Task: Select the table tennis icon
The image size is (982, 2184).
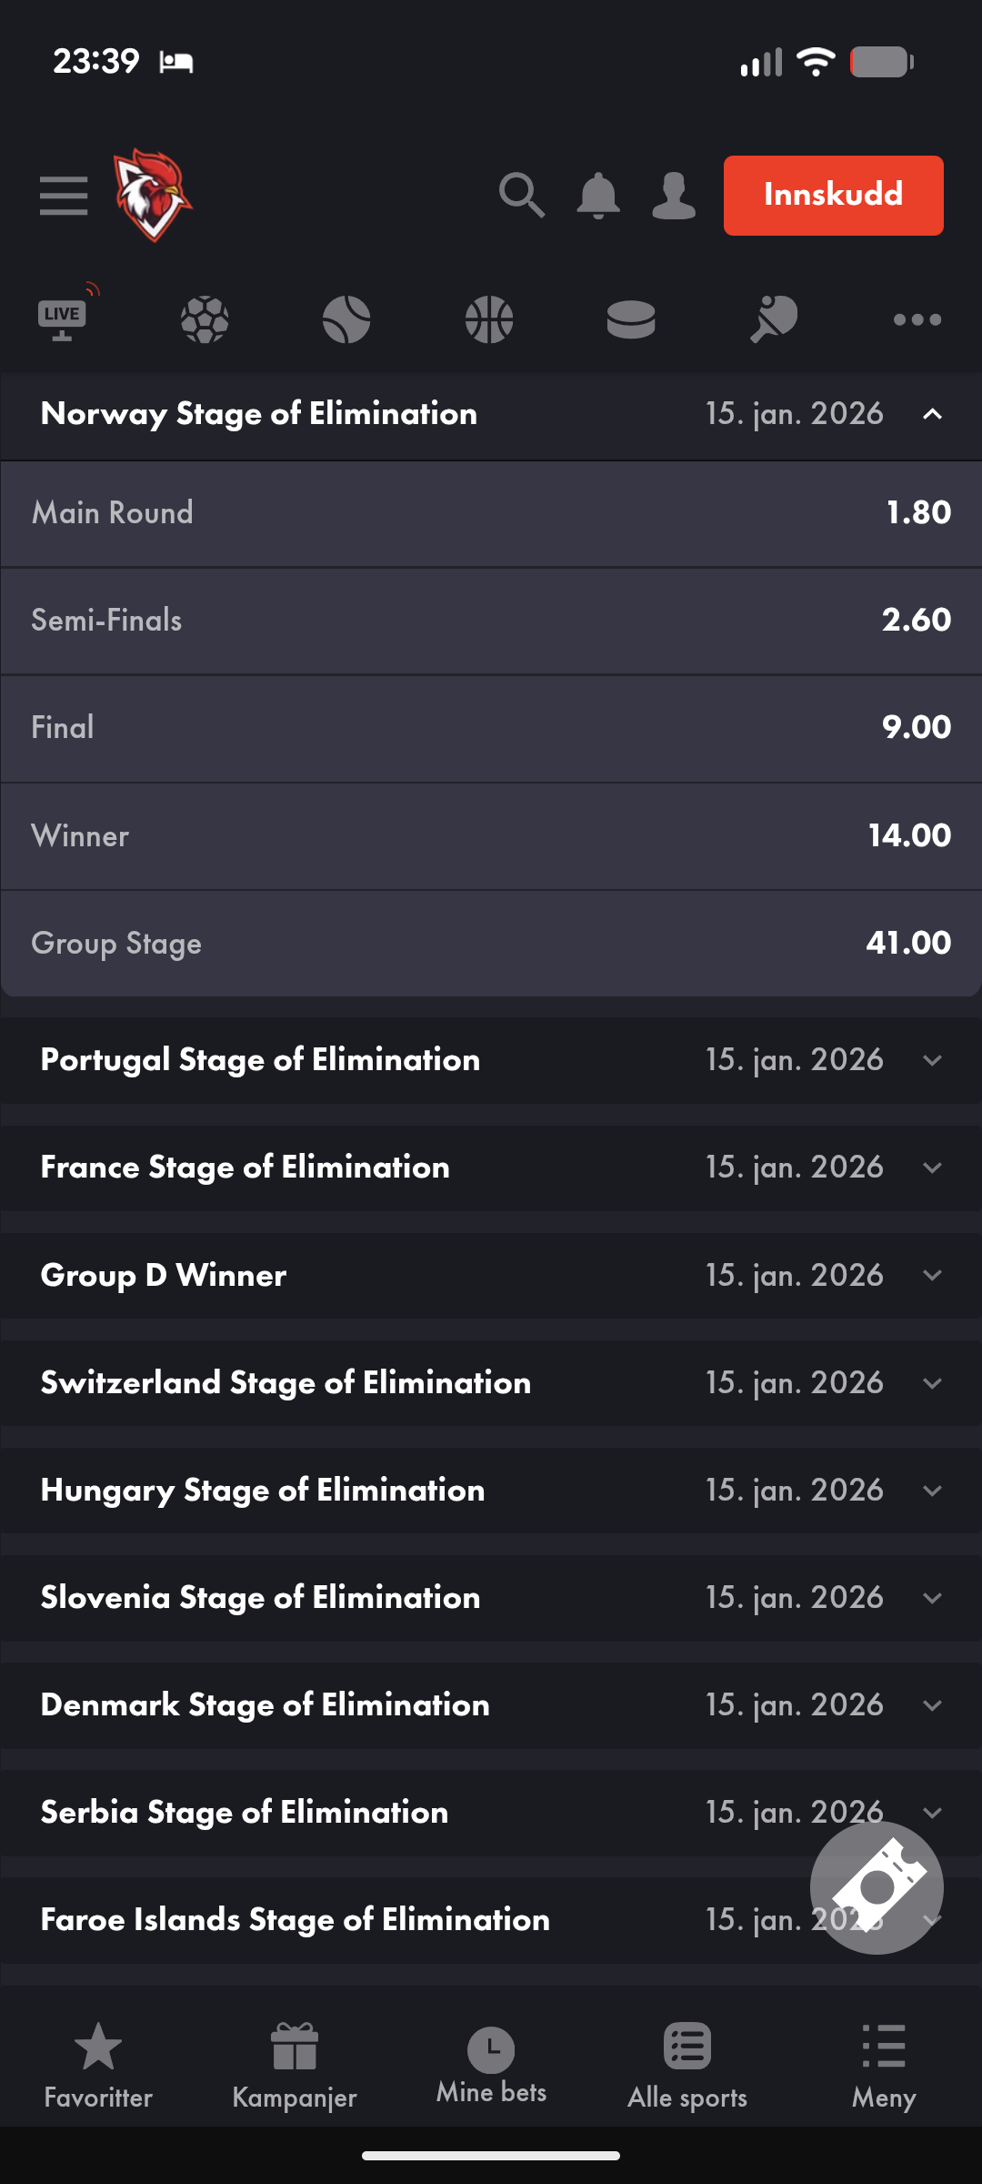Action: (774, 319)
